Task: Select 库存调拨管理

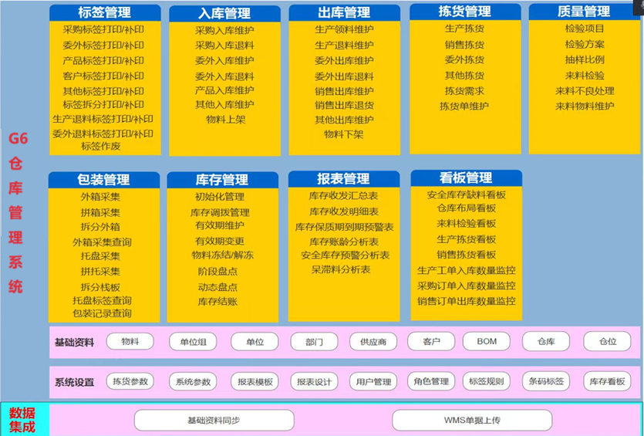Action: tap(220, 212)
